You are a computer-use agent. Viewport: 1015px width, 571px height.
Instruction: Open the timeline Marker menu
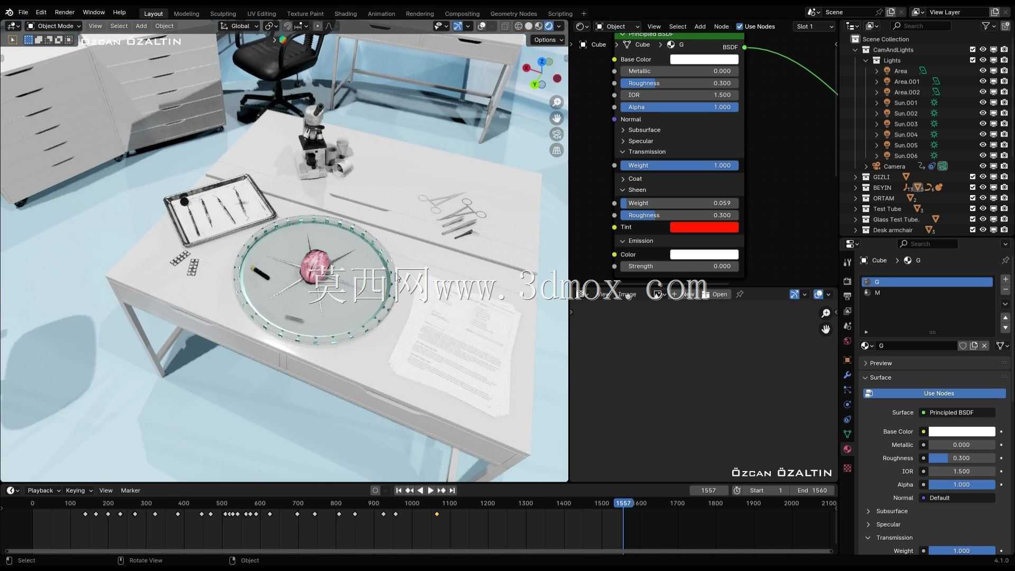[130, 490]
